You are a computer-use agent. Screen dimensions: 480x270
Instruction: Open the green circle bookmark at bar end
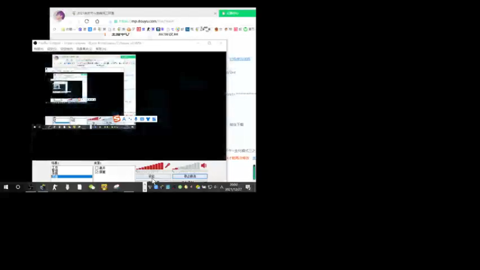pos(245,29)
